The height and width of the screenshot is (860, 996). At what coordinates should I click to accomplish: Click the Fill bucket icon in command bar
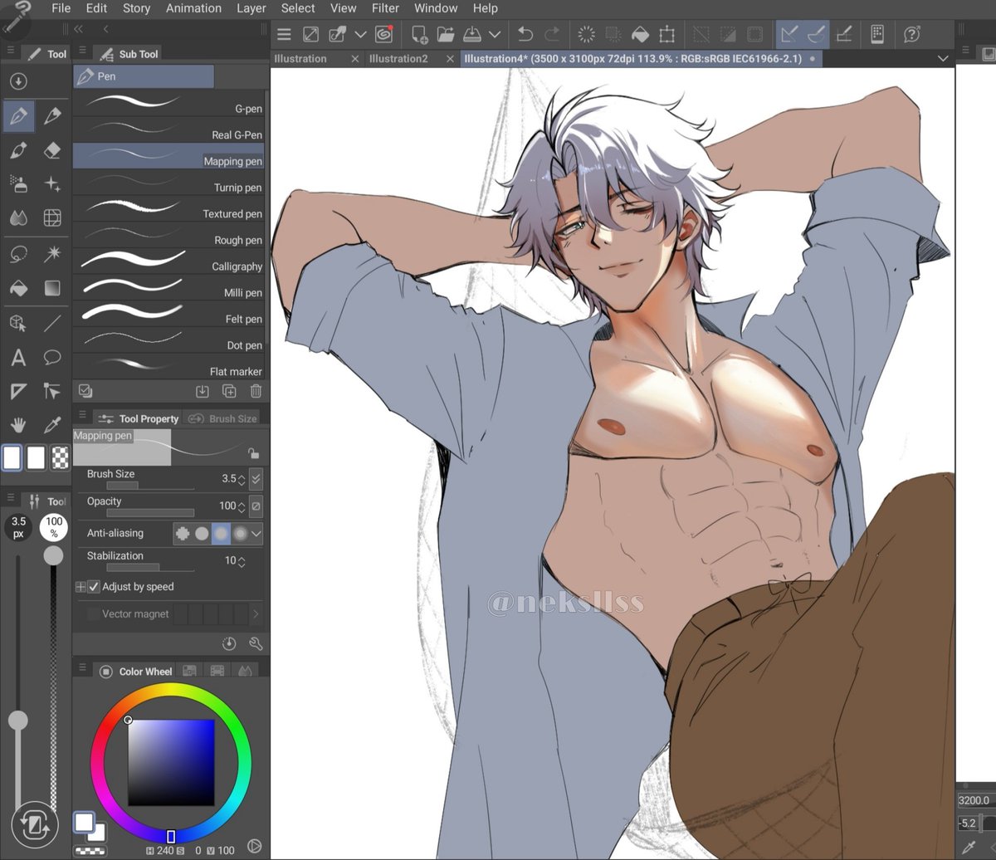[x=640, y=34]
